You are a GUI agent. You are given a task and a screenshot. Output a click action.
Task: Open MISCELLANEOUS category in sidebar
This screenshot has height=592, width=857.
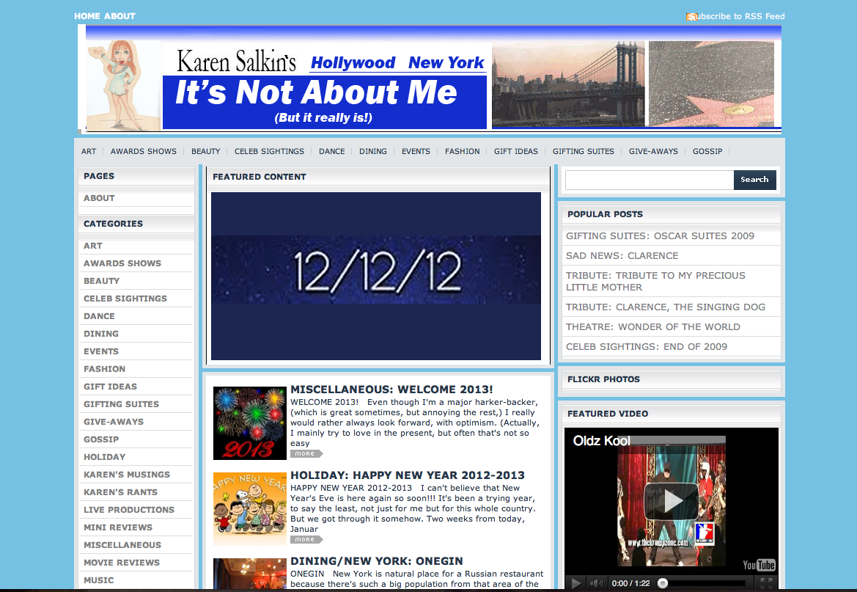coord(122,545)
